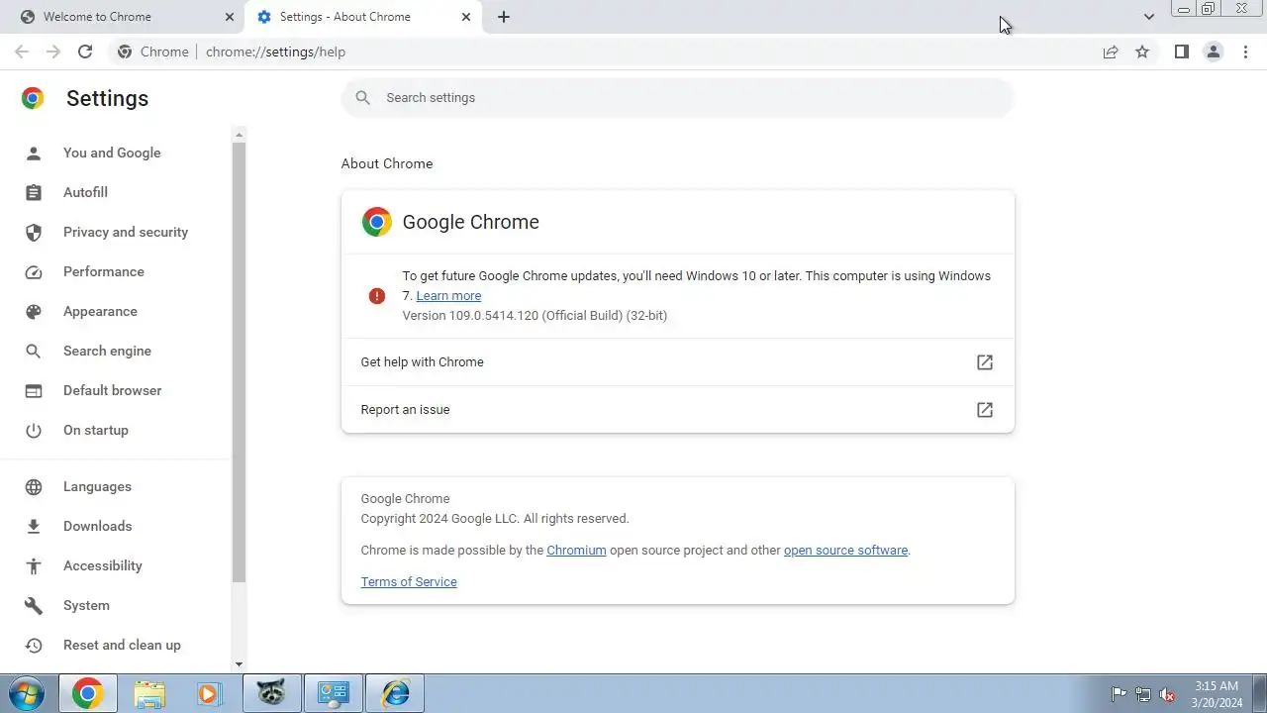Open the Terms of Service link
Viewport: 1267px width, 713px height.
pyautogui.click(x=409, y=581)
